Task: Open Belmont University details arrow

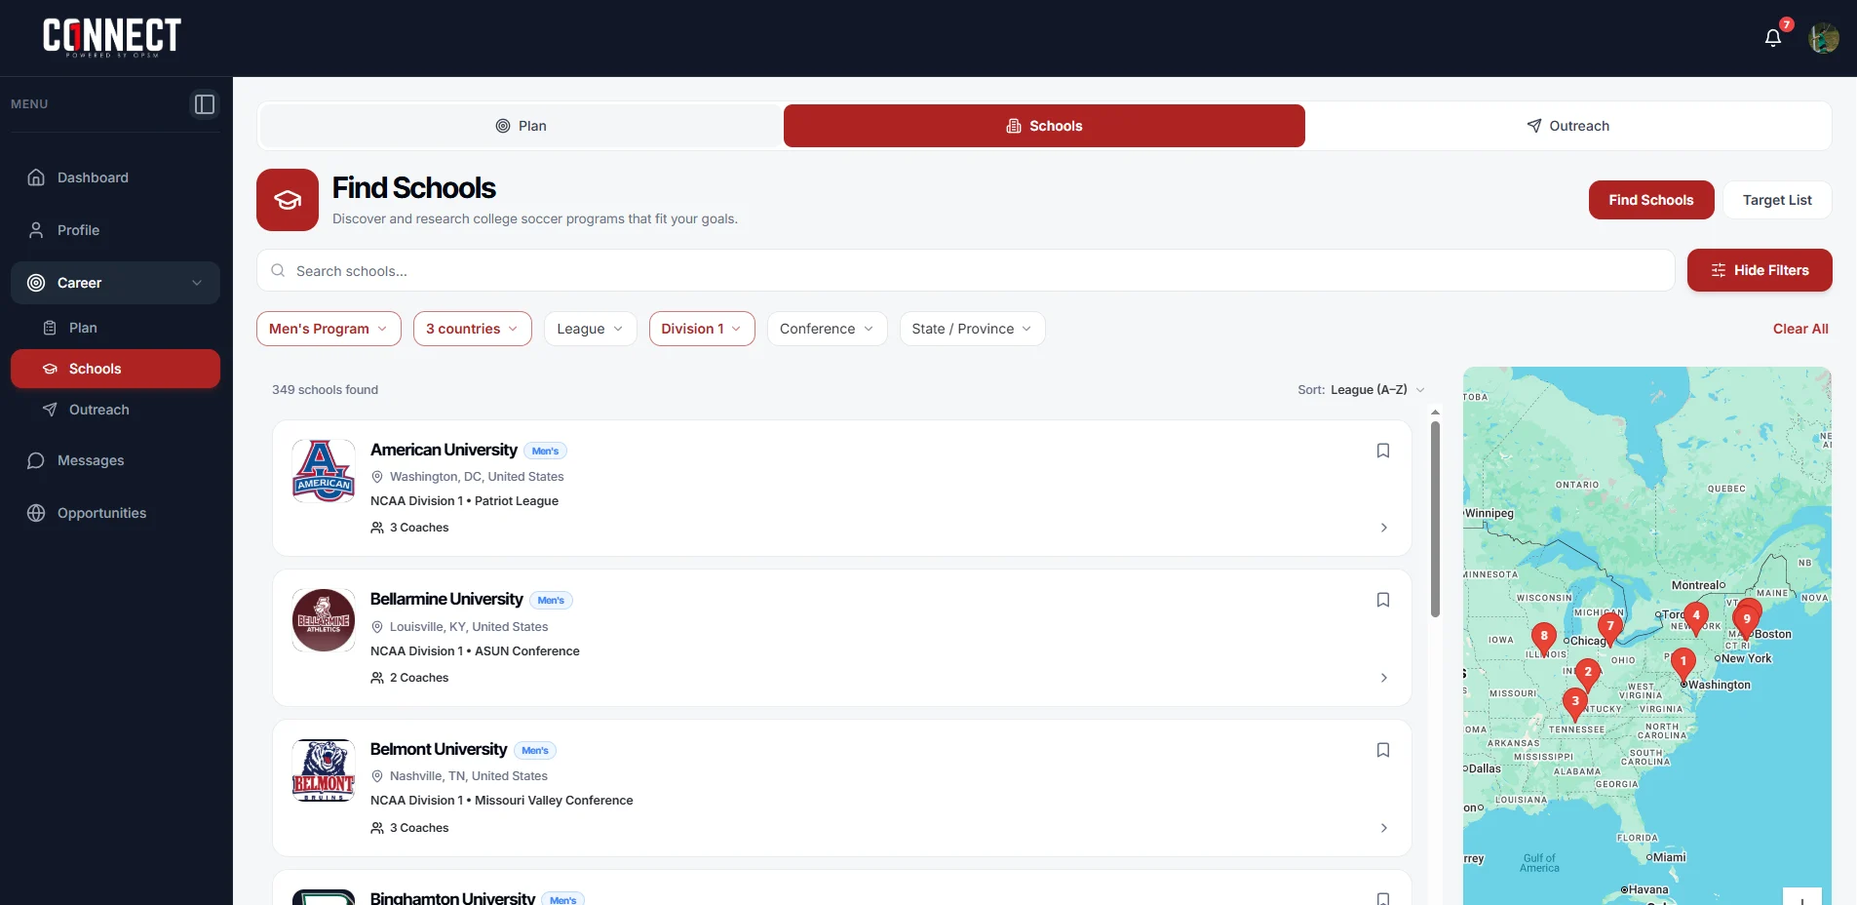Action: click(x=1384, y=828)
